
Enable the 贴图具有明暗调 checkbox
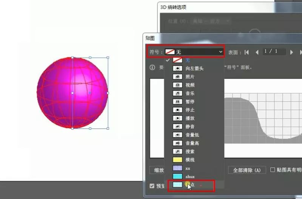273,170
